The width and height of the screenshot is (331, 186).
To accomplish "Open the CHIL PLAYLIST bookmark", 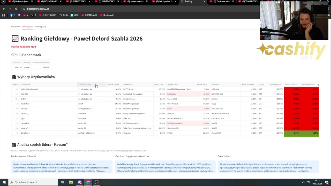I will pos(47,15).
